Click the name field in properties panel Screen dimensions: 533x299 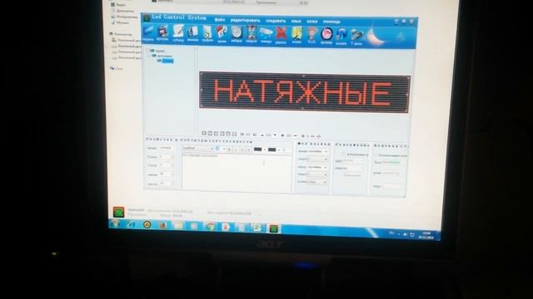click(167, 148)
